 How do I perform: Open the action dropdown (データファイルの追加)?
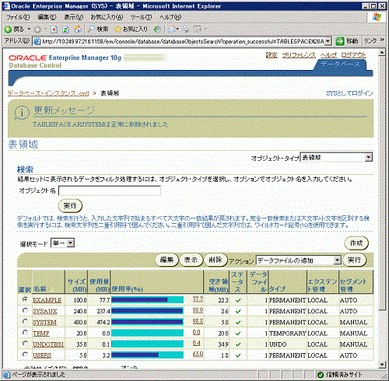point(298,260)
